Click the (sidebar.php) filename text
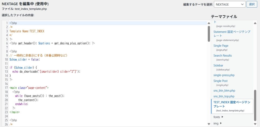260x127 pixels. coord(223,70)
